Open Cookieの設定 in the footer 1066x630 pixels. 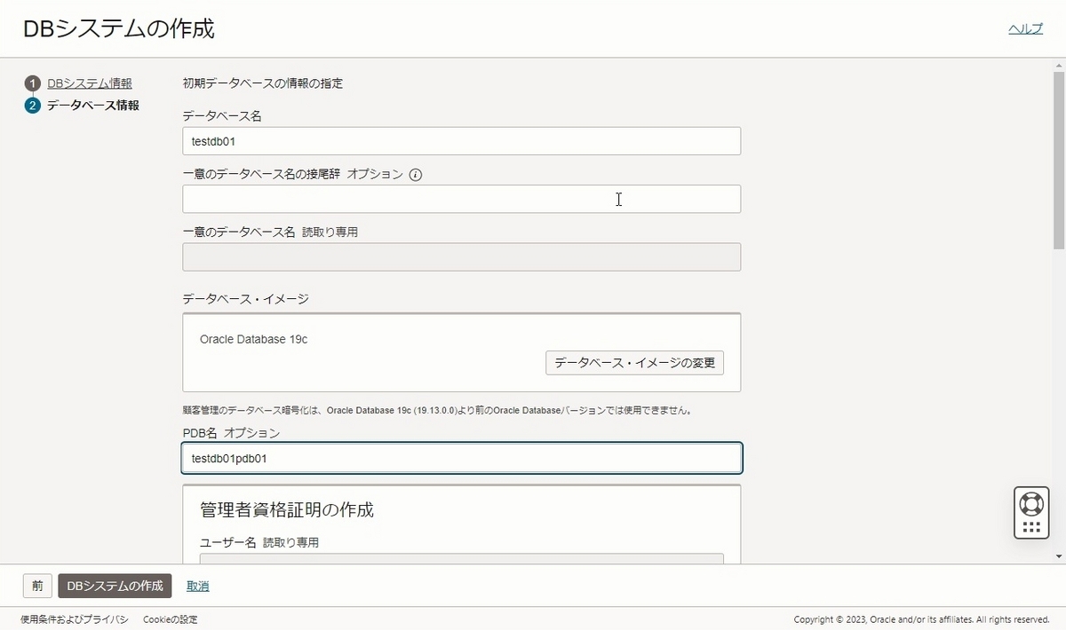(x=168, y=619)
